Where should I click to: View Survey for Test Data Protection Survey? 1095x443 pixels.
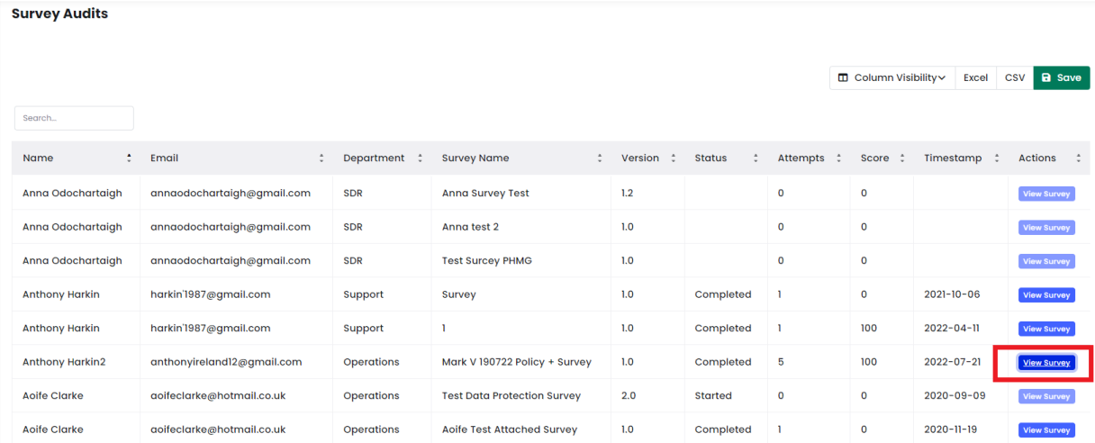(1046, 396)
